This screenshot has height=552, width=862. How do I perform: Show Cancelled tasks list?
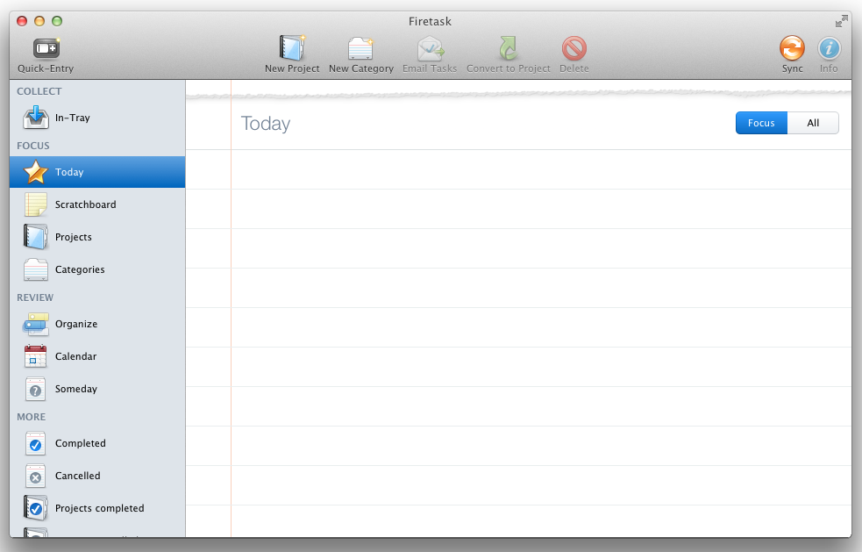77,476
